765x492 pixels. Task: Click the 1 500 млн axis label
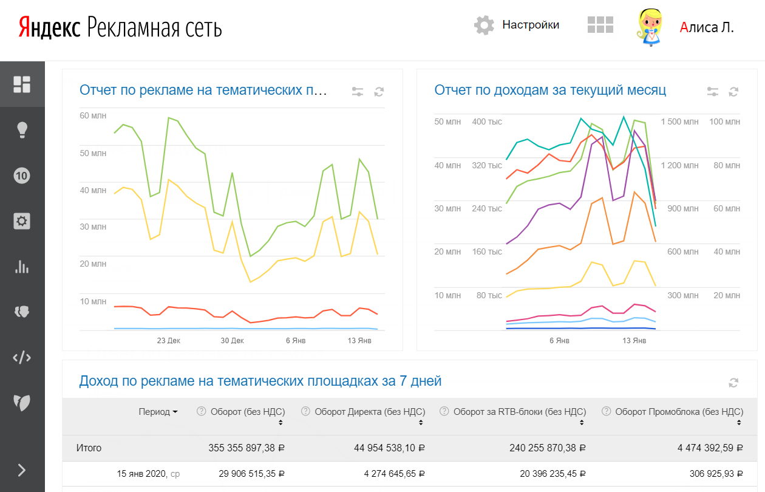click(679, 122)
